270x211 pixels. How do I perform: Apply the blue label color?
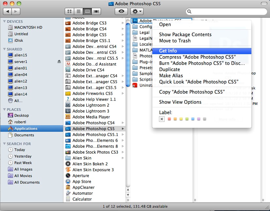click(193, 119)
